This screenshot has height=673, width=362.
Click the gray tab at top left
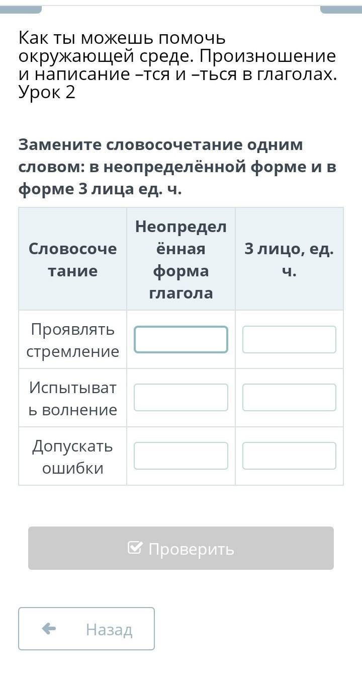[21, 9]
